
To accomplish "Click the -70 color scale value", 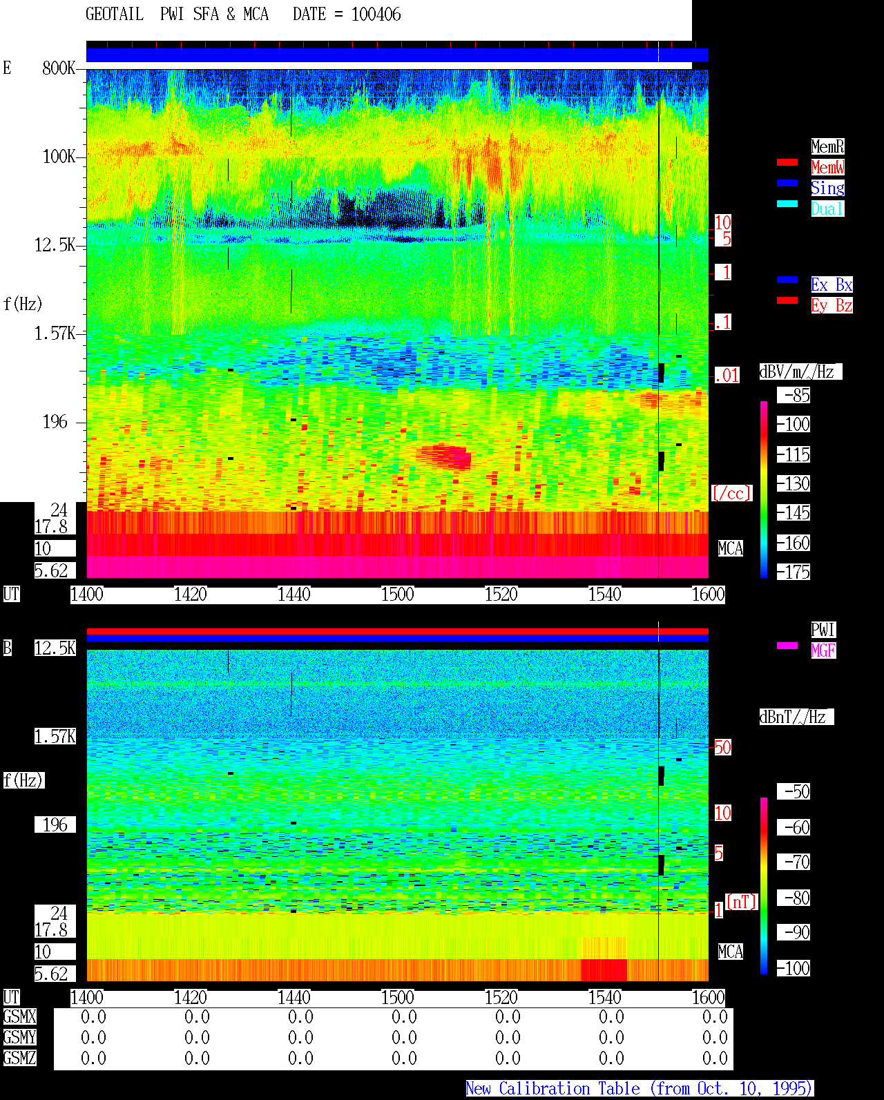I will pyautogui.click(x=794, y=862).
